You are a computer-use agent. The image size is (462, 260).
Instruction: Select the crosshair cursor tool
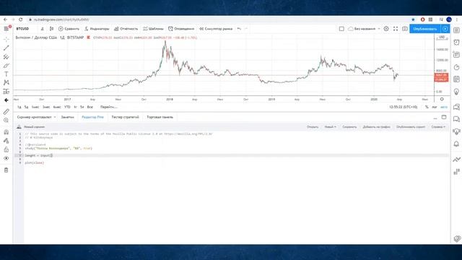click(6, 39)
